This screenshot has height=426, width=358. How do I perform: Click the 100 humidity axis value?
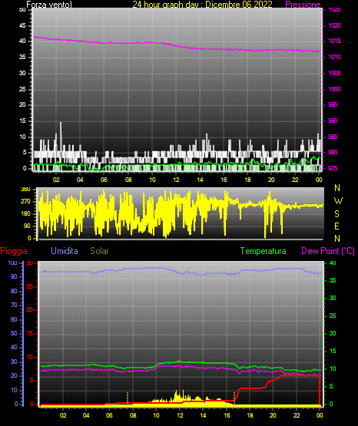[13, 263]
